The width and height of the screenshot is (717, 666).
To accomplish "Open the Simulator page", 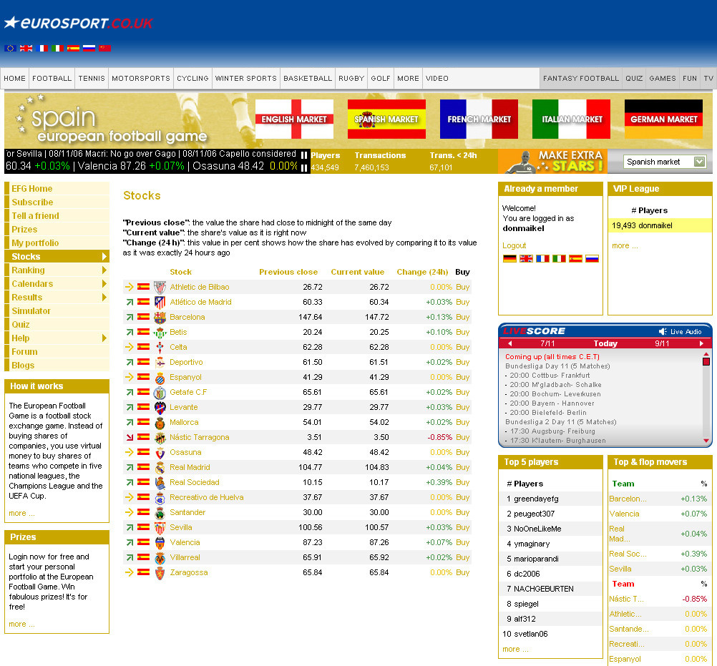I will tap(31, 311).
